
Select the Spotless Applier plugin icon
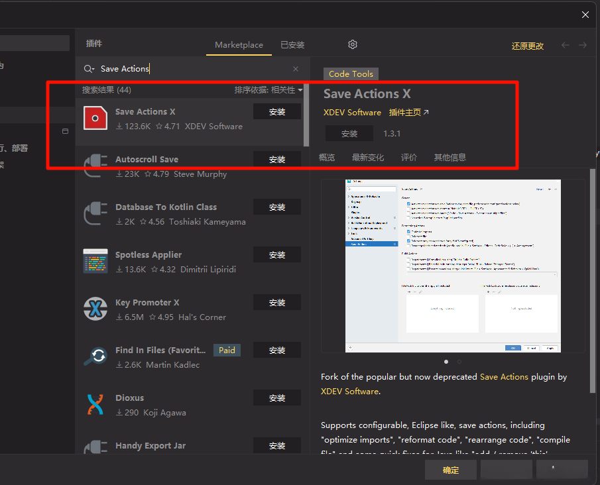(95, 261)
